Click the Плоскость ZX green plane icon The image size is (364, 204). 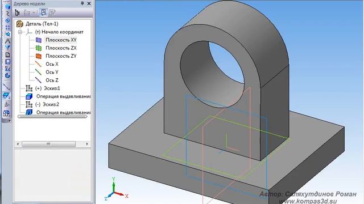coord(39,48)
